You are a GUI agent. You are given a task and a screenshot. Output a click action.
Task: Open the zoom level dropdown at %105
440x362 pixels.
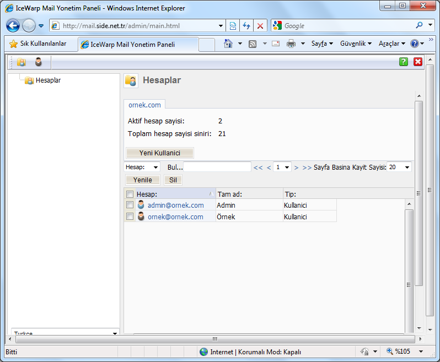pos(421,352)
